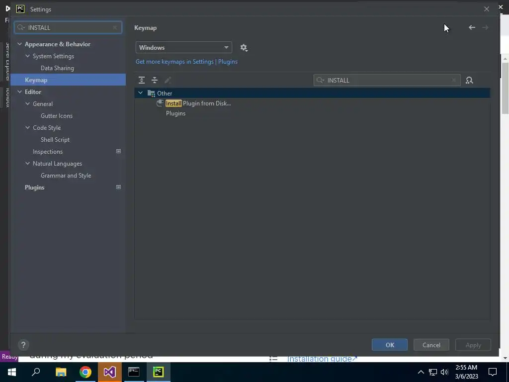Open Google Chrome from taskbar

click(x=85, y=372)
